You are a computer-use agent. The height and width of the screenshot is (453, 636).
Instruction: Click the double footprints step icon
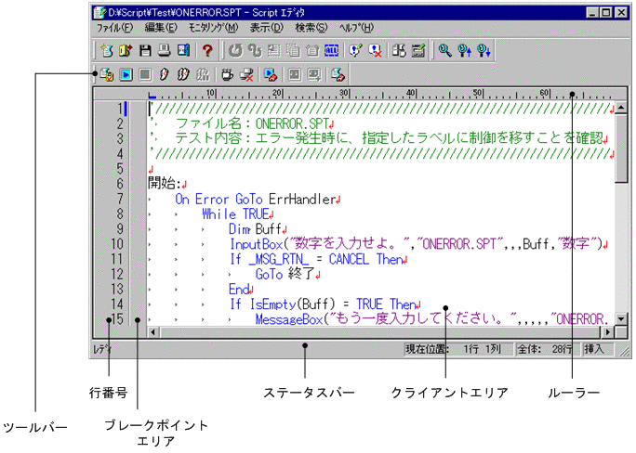[x=183, y=74]
